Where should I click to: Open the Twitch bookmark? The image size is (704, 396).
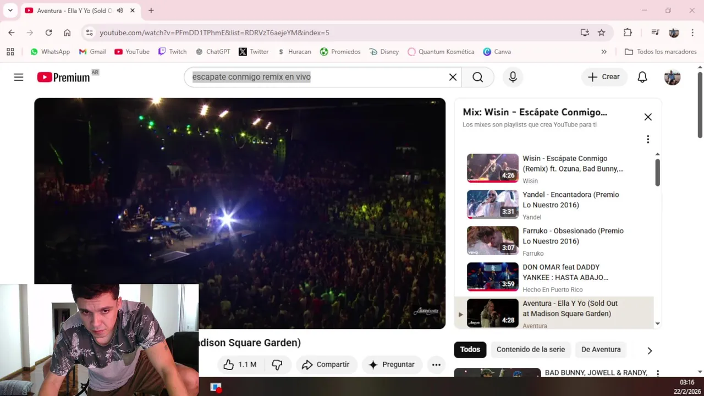point(173,52)
